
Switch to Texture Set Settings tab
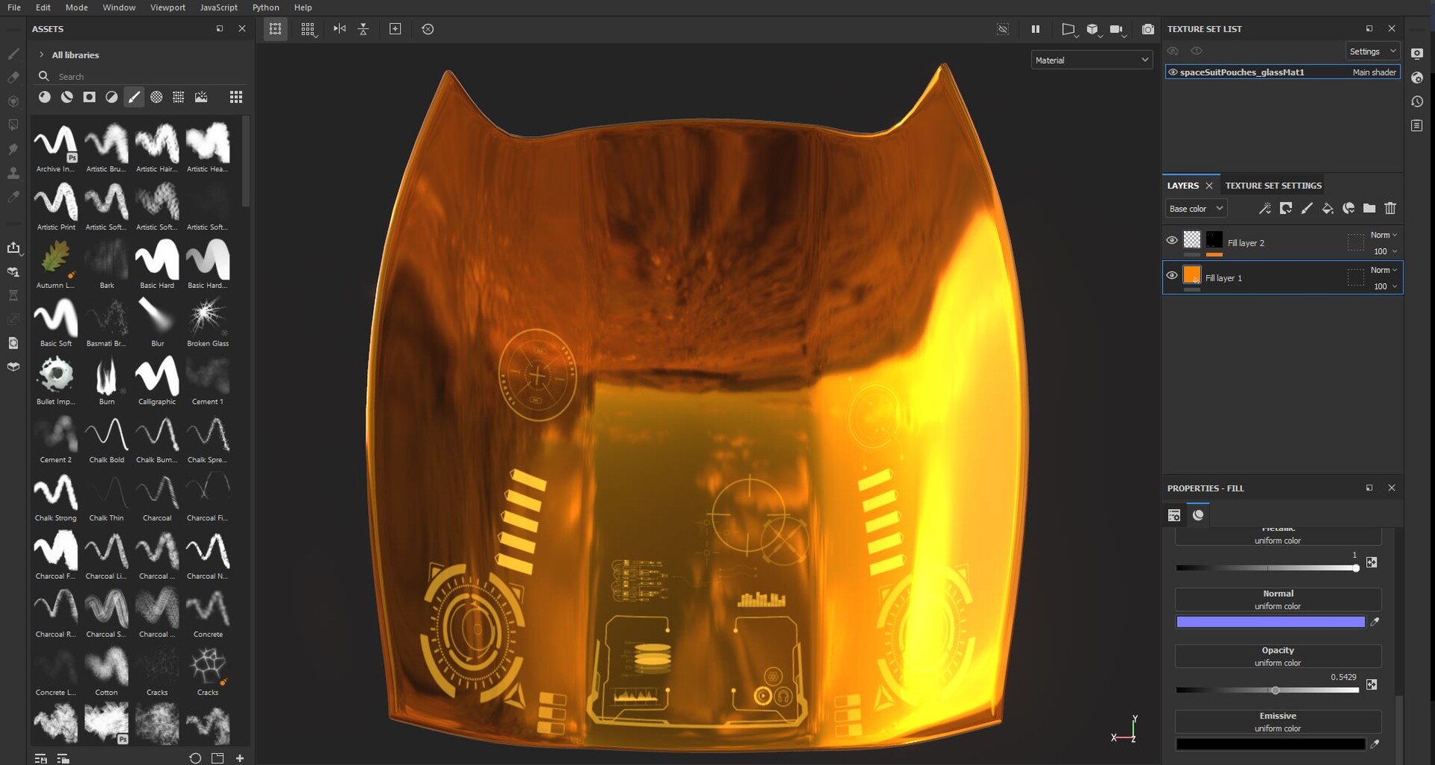[1273, 185]
